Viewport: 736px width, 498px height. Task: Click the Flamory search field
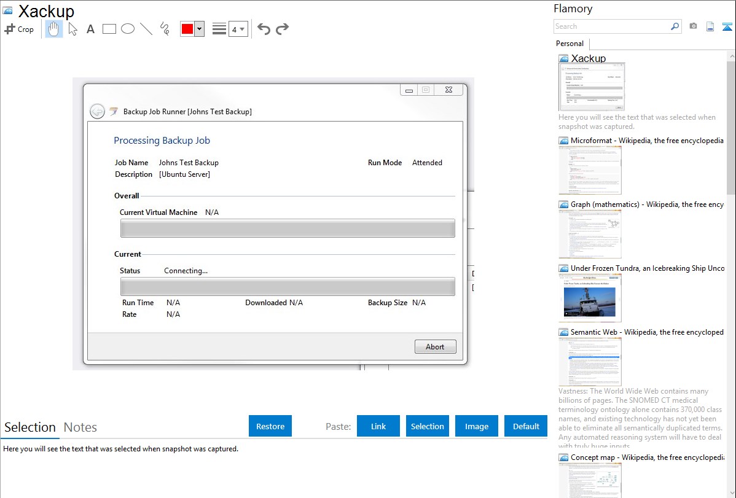[x=611, y=26]
